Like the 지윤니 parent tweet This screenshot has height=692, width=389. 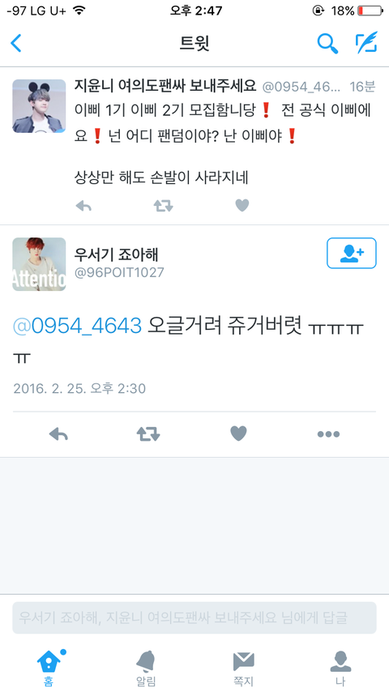pyautogui.click(x=242, y=205)
